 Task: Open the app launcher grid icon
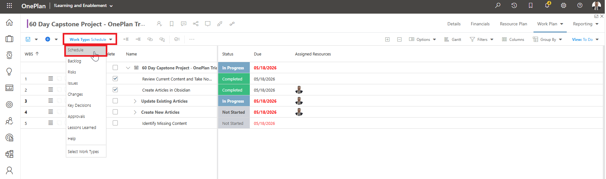point(9,5)
